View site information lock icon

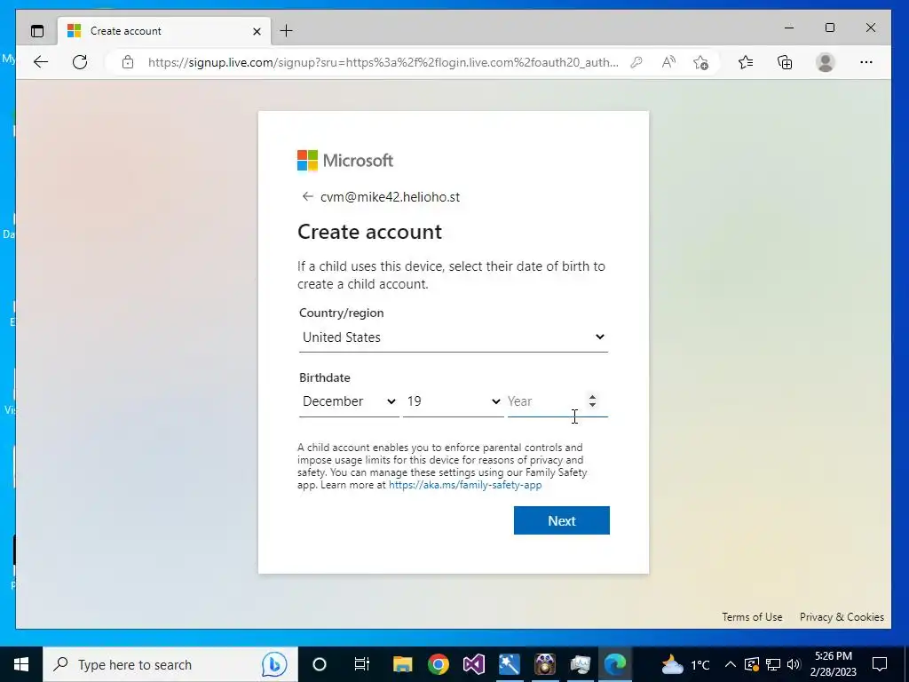click(128, 62)
